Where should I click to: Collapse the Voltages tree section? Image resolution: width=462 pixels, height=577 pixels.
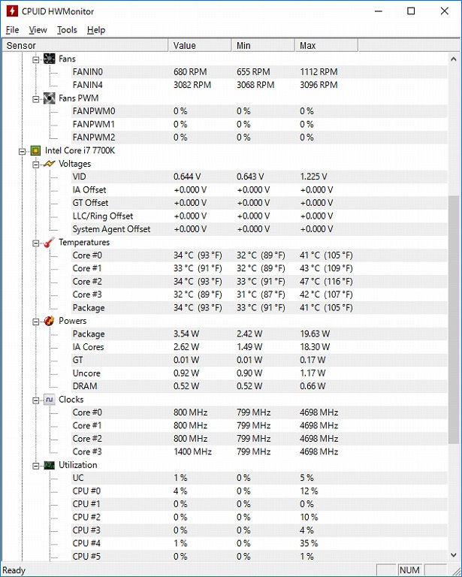pos(35,164)
